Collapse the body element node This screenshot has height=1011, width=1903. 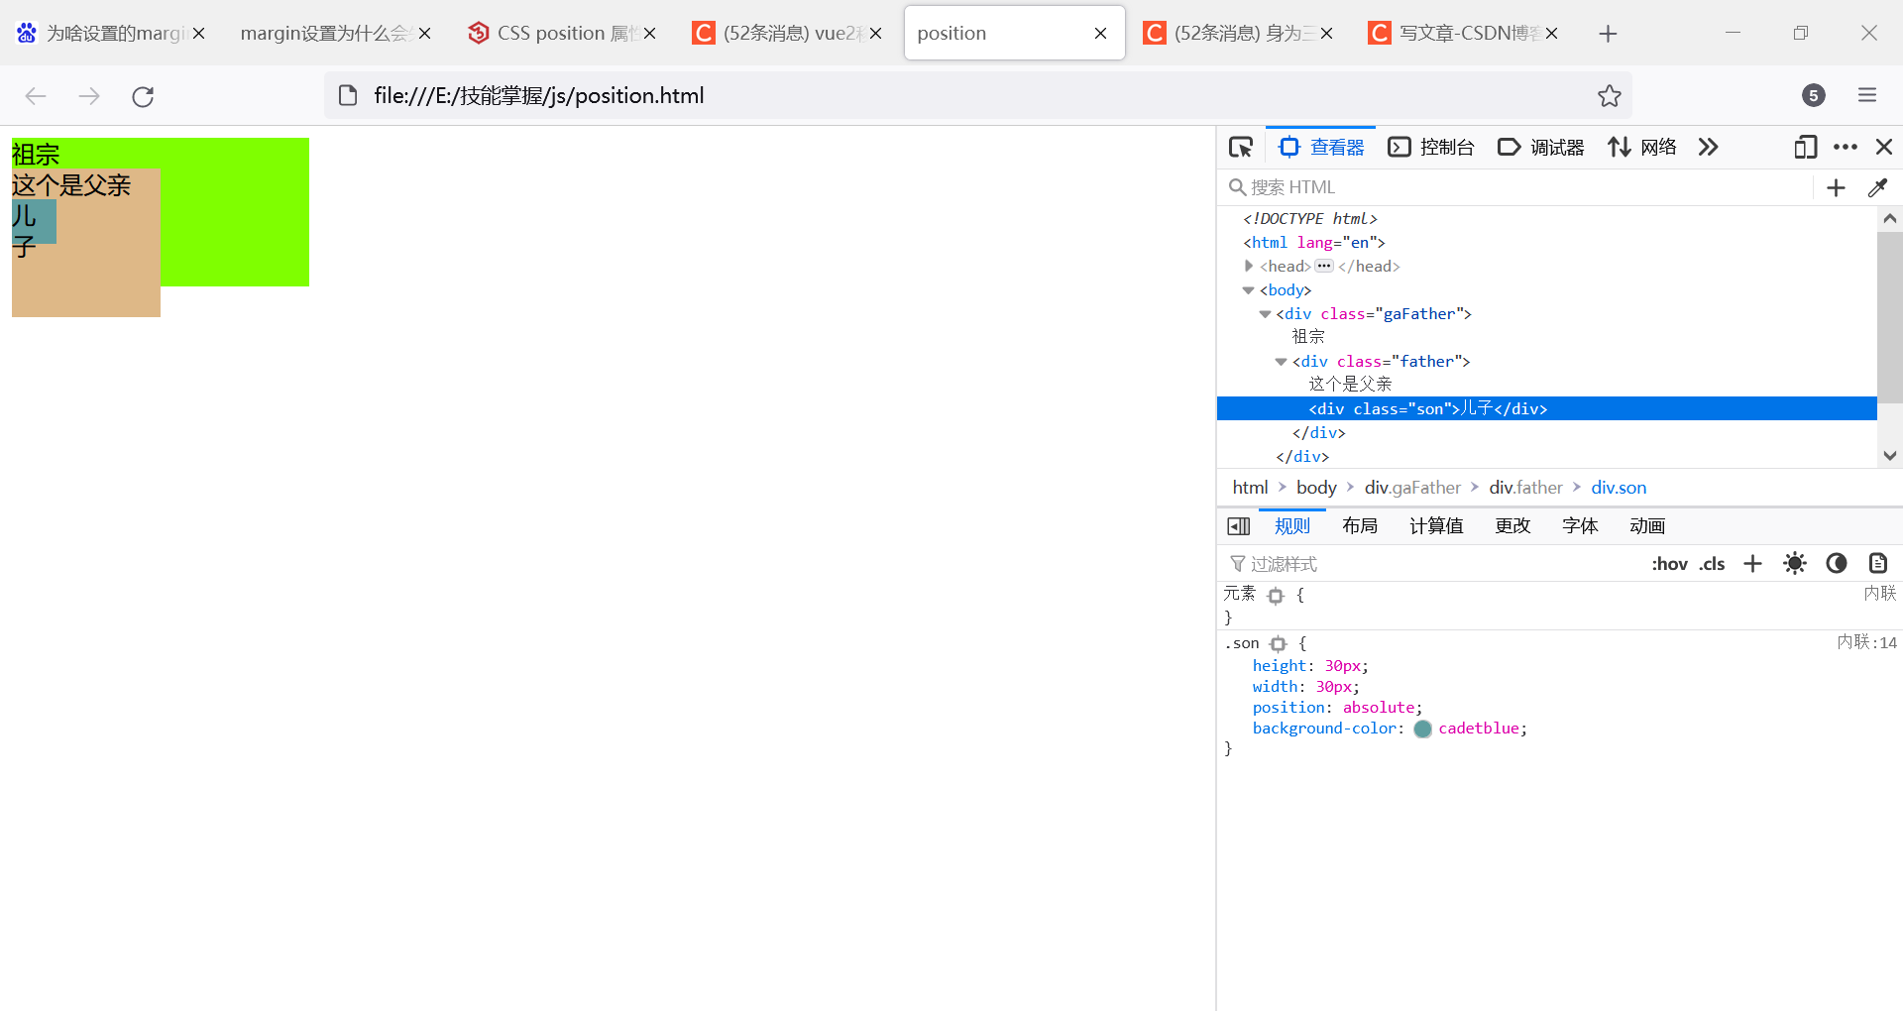coord(1249,289)
